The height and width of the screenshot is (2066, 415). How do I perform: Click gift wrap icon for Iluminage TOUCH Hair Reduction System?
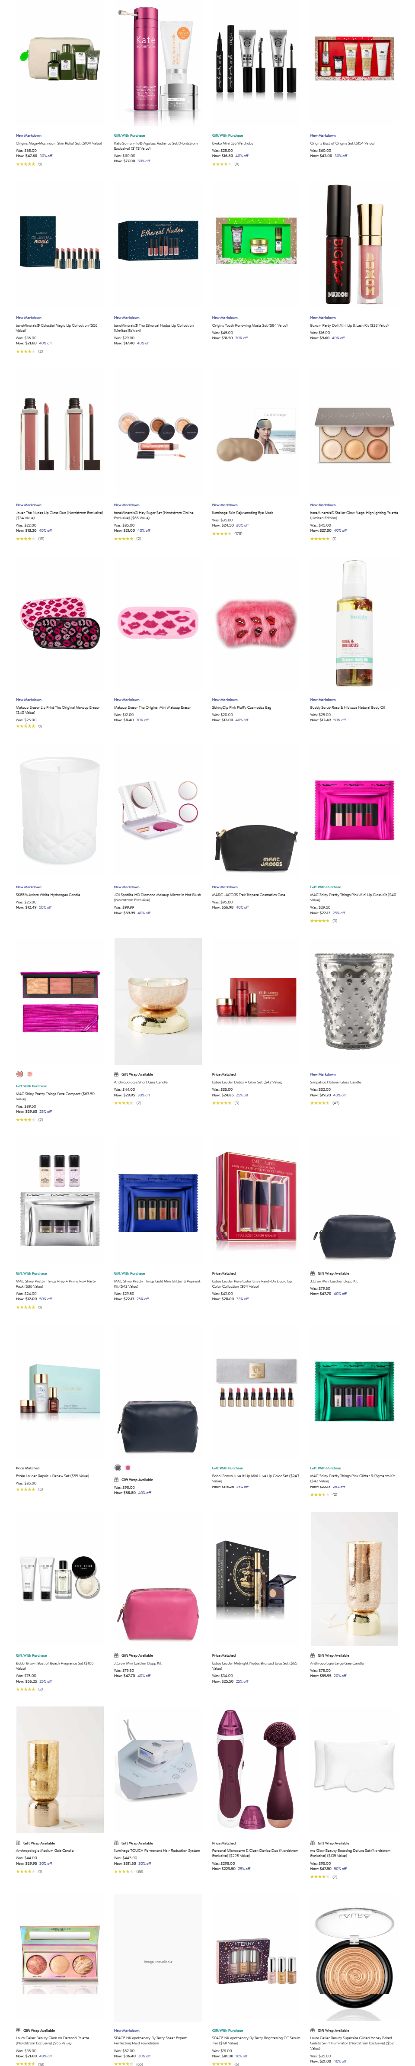(x=117, y=1842)
